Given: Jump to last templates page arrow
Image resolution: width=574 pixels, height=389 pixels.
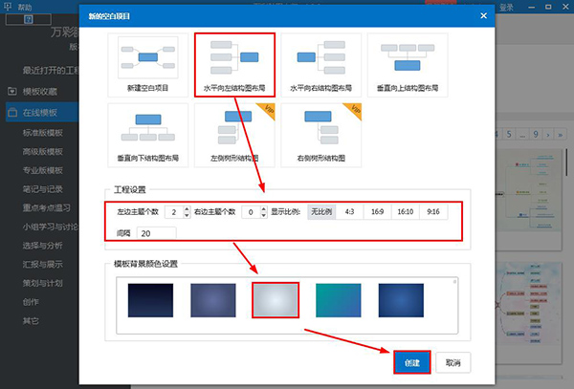Looking at the screenshot, I should (x=561, y=134).
